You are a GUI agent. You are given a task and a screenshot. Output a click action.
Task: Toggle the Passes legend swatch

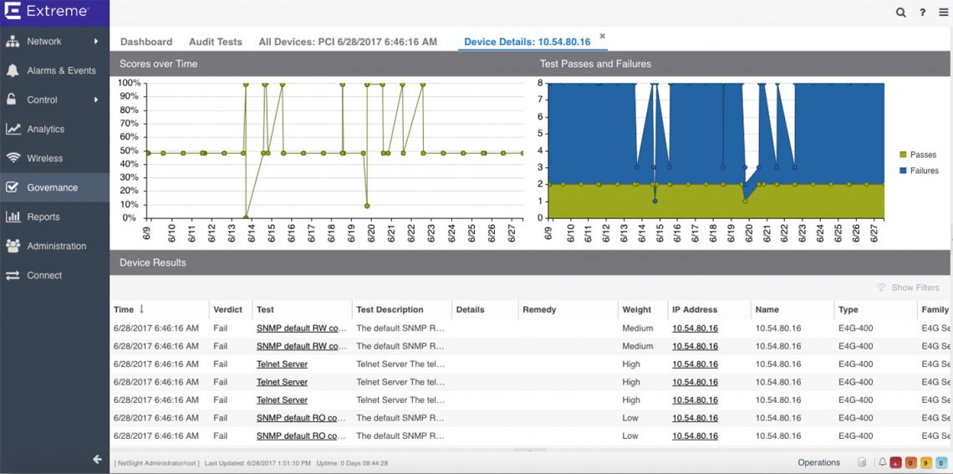(x=903, y=155)
